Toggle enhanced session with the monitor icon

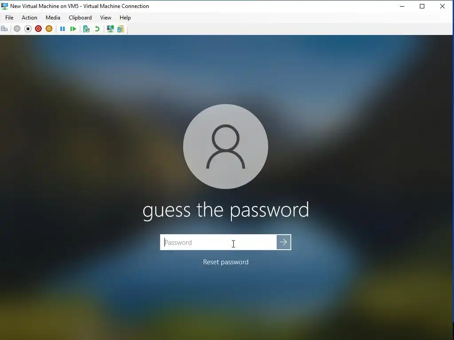pos(110,29)
